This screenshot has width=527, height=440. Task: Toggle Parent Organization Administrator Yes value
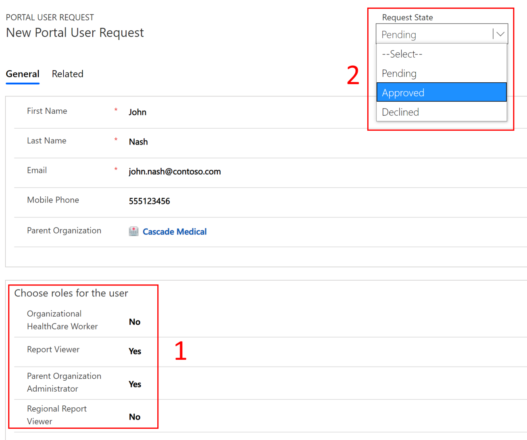[x=135, y=384]
